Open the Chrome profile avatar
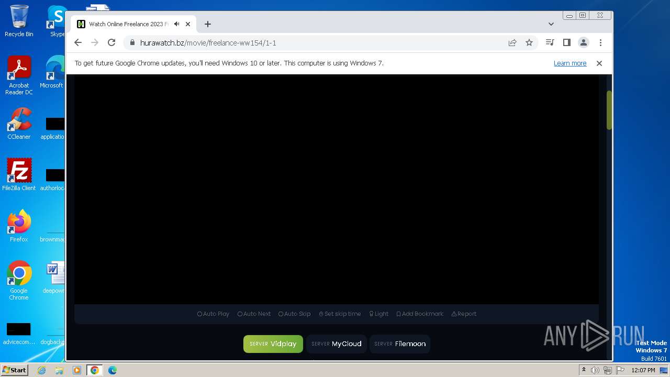The image size is (670, 377). pyautogui.click(x=584, y=43)
